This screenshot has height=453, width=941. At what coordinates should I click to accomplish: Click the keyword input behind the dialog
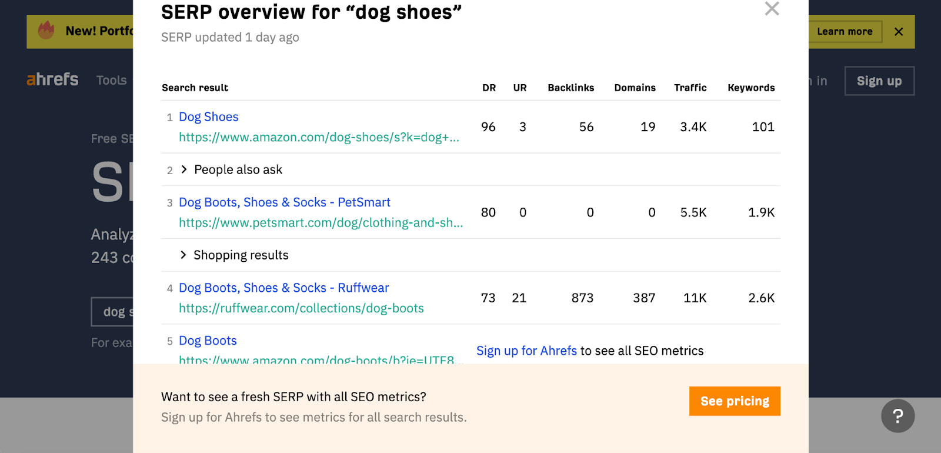(112, 312)
